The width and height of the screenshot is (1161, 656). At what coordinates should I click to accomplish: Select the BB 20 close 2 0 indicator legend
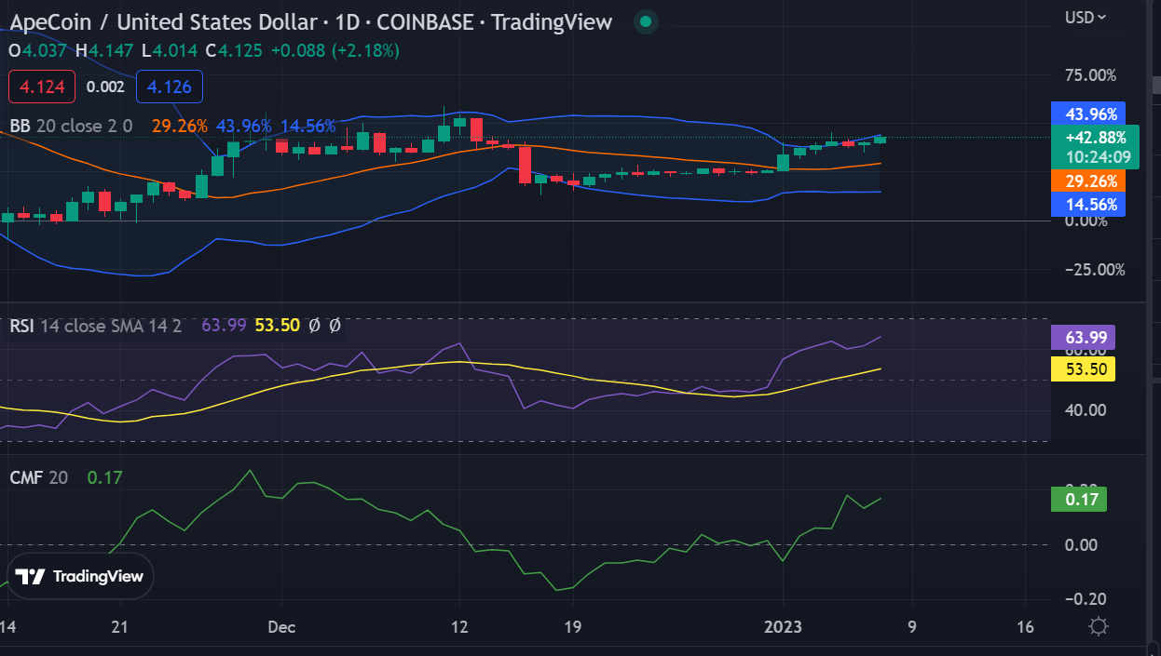tap(71, 126)
